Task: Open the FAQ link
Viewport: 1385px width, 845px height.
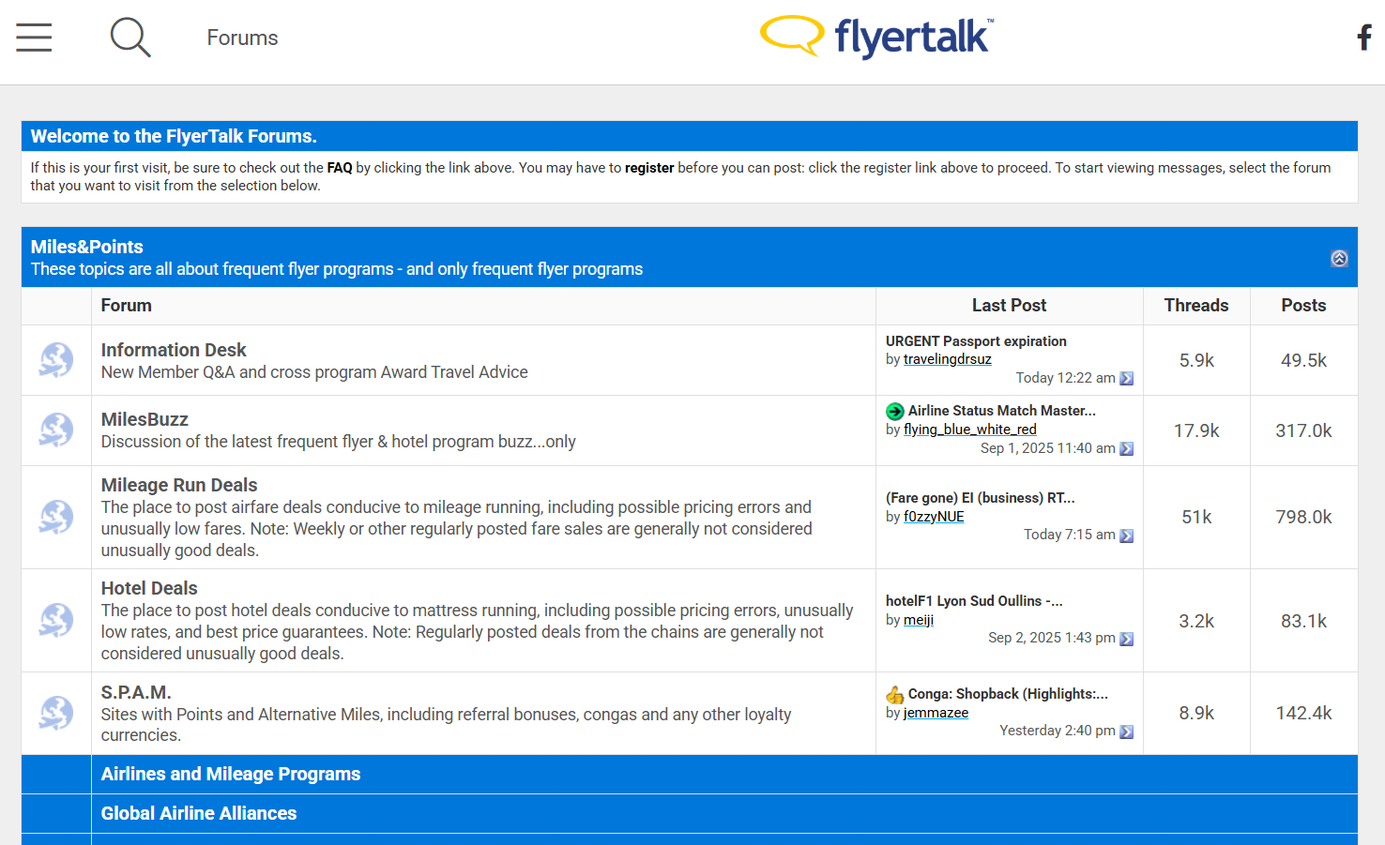Action: 340,168
